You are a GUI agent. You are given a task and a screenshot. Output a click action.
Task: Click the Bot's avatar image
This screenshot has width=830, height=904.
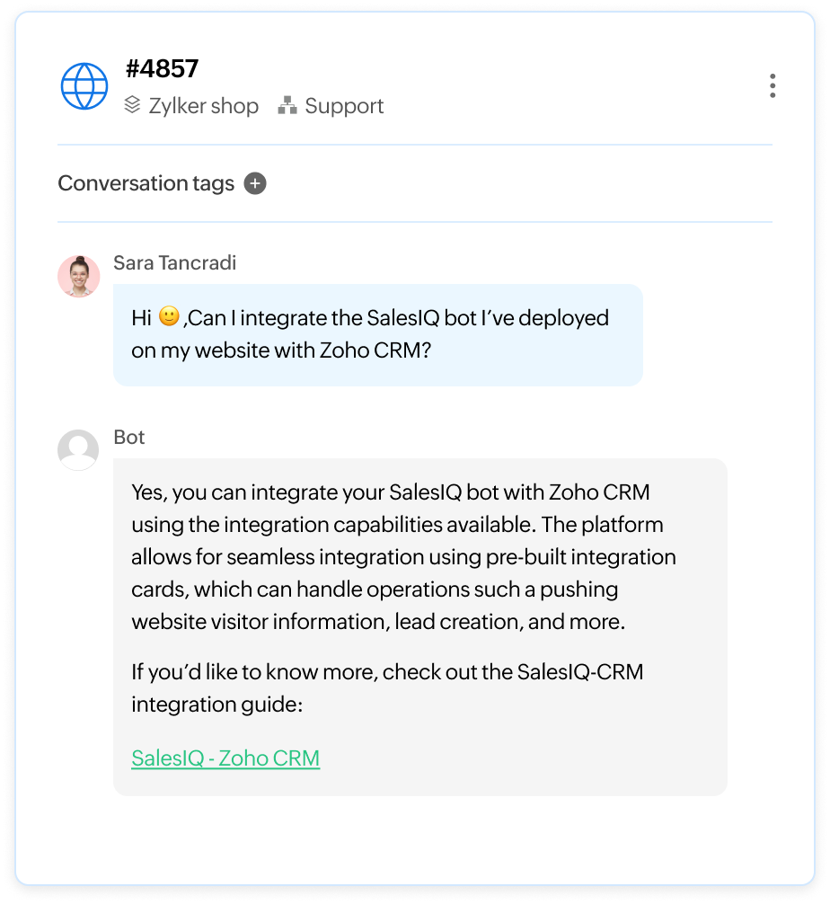[77, 449]
